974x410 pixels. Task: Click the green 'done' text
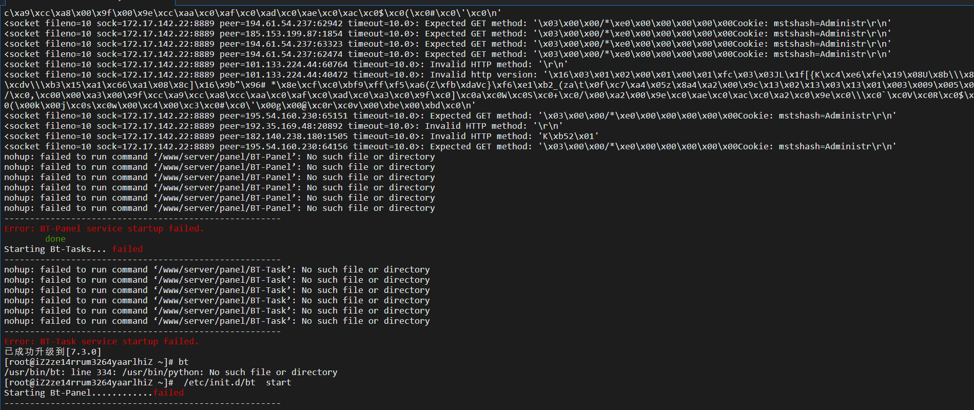pos(55,239)
